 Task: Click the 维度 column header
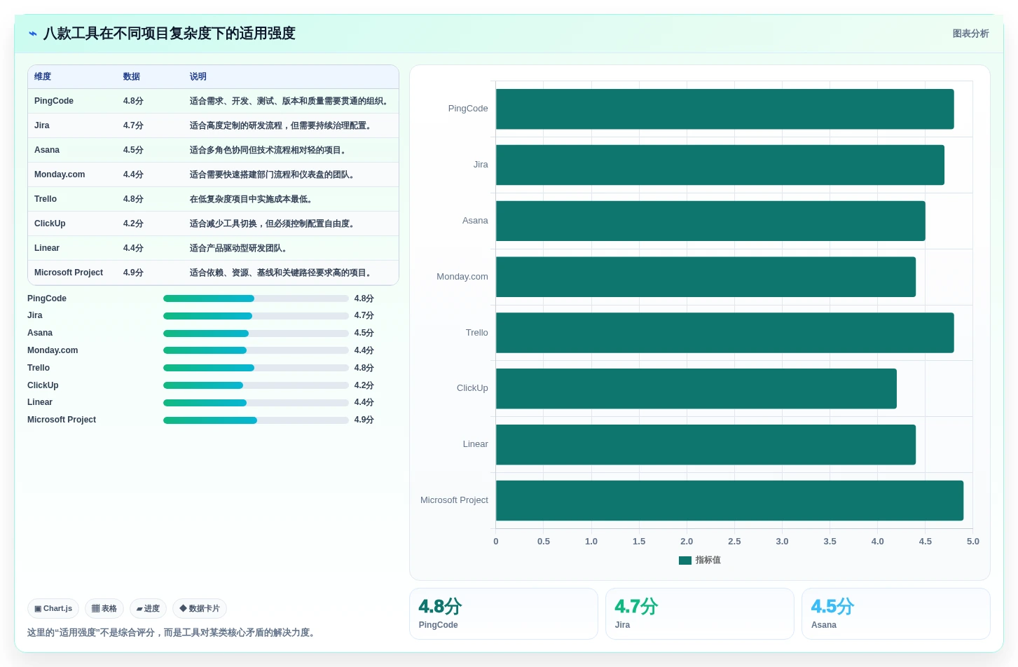click(43, 76)
